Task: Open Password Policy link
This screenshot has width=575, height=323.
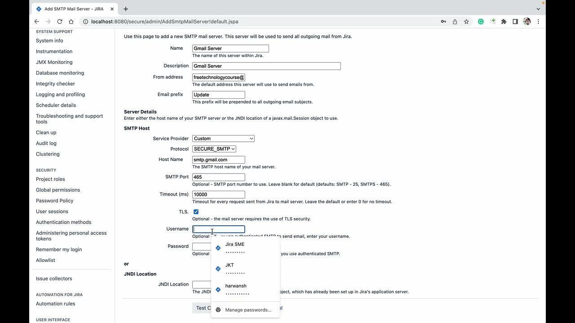Action: click(x=54, y=201)
